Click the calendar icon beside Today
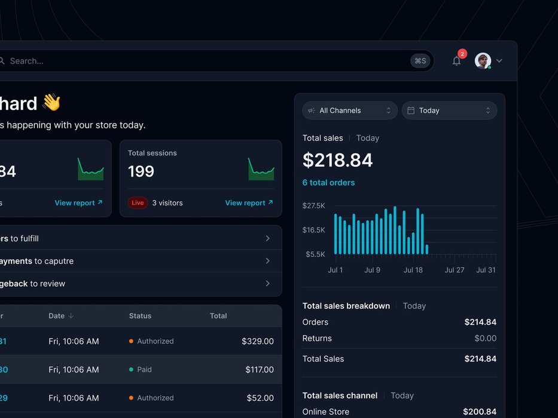The image size is (558, 418). (x=410, y=110)
